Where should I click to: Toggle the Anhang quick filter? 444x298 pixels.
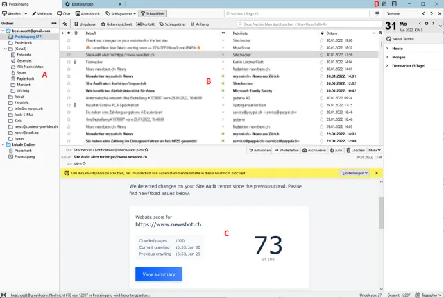200,24
